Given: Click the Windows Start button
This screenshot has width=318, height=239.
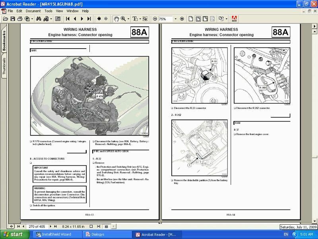Looking at the screenshot, I should tap(14, 234).
